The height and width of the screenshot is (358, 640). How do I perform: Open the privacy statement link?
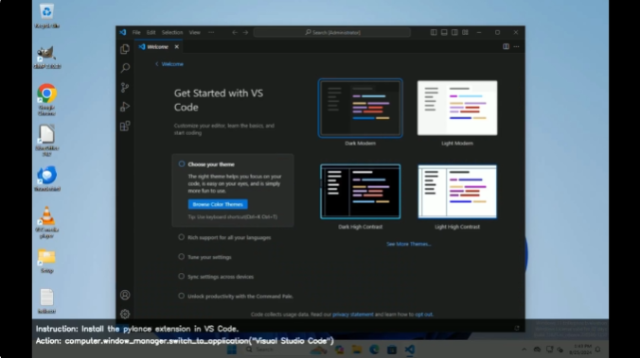pos(353,315)
